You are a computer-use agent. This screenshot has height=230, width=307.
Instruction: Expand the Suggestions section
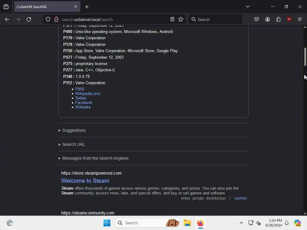tap(74, 130)
